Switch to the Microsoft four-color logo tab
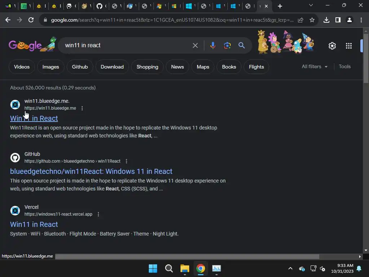Screen dimensions: 369x277 coord(176,6)
